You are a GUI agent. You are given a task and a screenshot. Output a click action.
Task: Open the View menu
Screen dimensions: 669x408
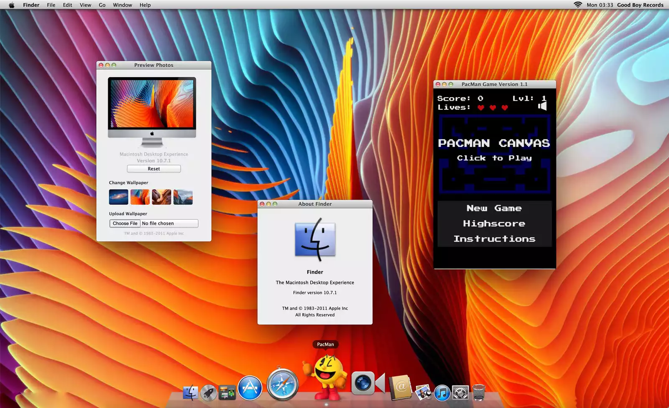click(x=85, y=5)
